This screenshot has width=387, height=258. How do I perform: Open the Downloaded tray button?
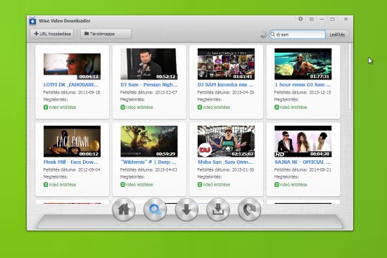(x=218, y=209)
